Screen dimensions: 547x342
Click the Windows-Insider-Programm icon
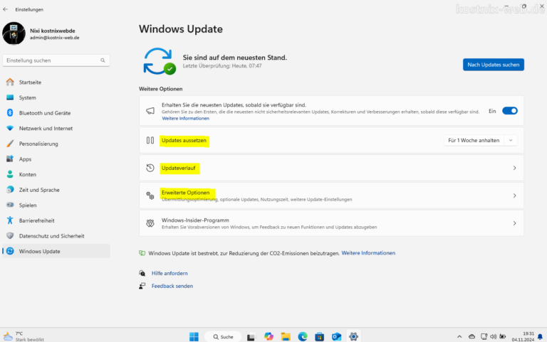pyautogui.click(x=150, y=223)
